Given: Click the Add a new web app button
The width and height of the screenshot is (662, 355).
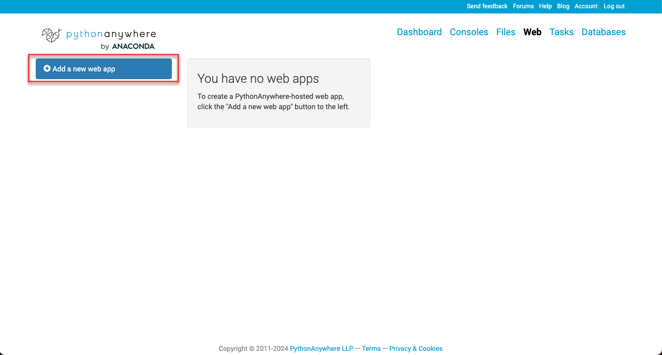Looking at the screenshot, I should (x=104, y=68).
